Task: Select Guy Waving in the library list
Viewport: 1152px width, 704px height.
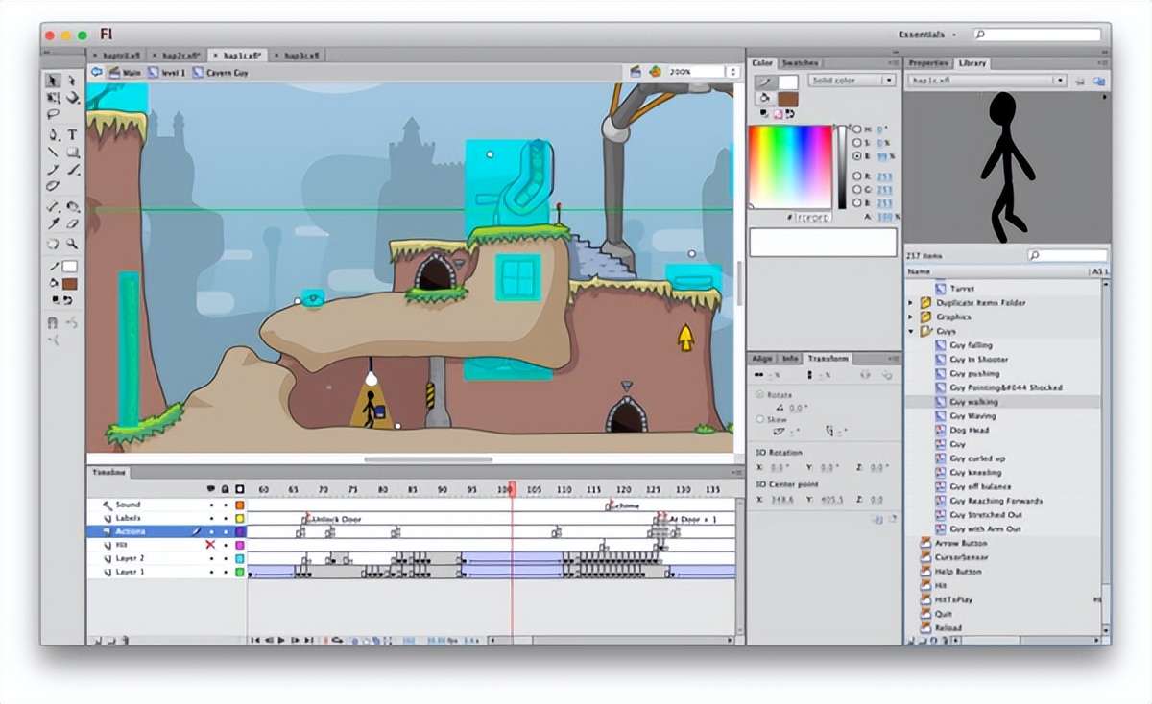Action: point(972,416)
